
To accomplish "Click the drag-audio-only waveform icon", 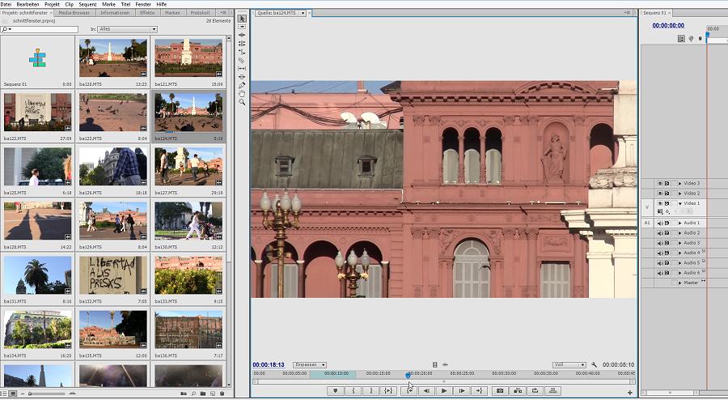I will 445,365.
